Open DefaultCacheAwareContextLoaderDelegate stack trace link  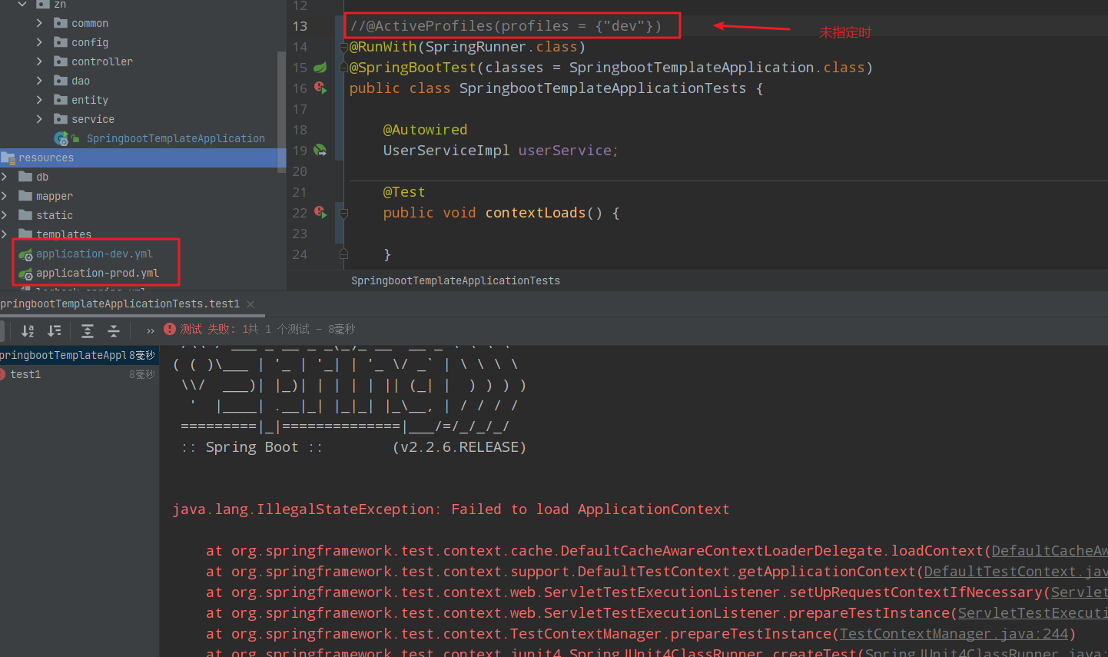1050,551
